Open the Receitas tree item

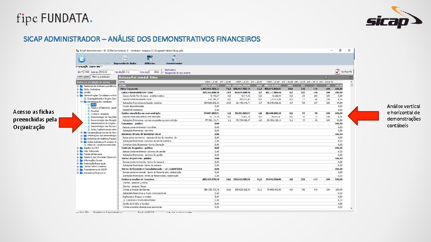pyautogui.click(x=95, y=111)
